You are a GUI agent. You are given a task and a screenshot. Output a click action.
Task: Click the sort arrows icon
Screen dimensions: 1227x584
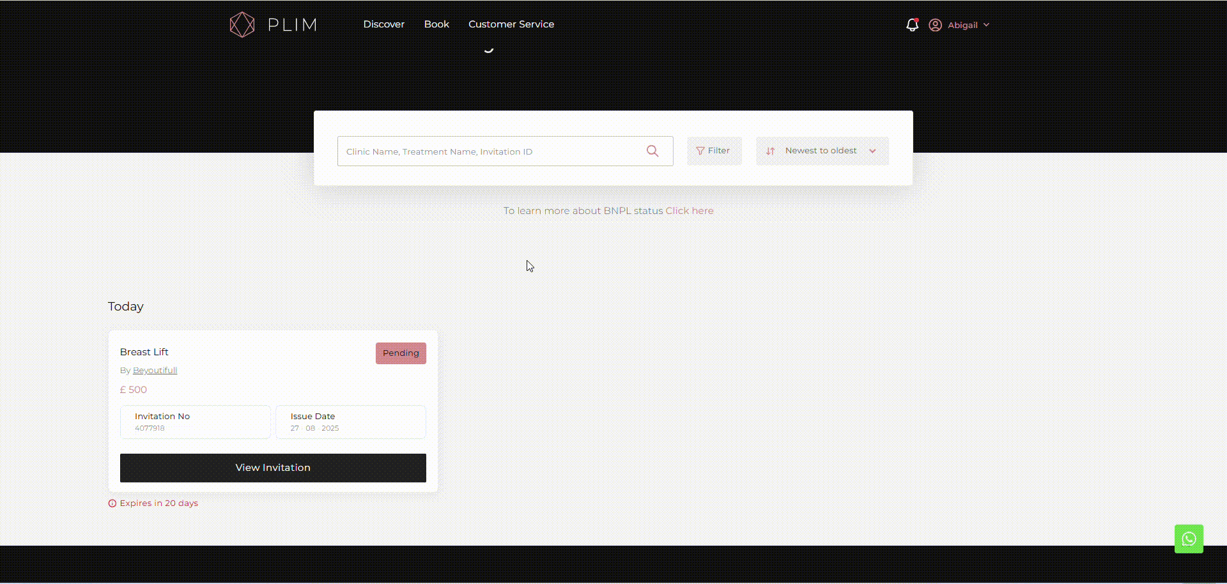coord(770,151)
